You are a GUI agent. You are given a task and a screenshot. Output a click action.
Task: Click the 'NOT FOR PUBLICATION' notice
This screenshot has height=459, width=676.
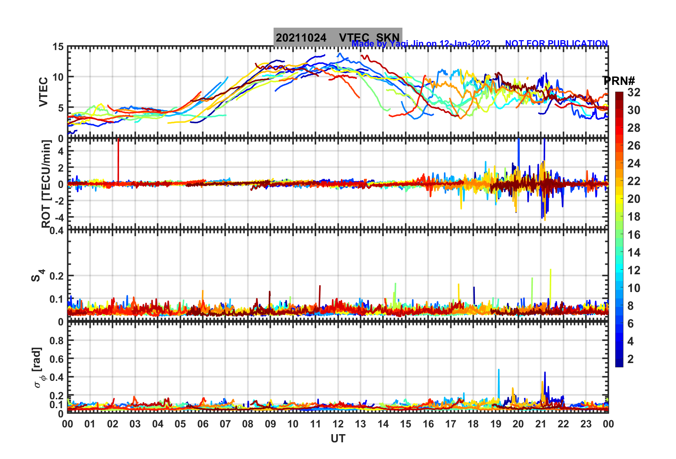[x=557, y=44]
